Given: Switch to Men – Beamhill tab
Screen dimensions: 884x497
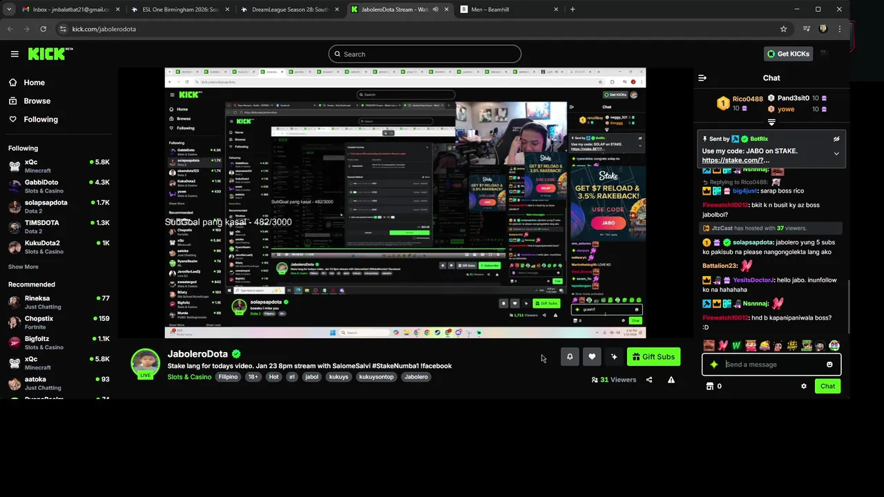Looking at the screenshot, I should [510, 10].
